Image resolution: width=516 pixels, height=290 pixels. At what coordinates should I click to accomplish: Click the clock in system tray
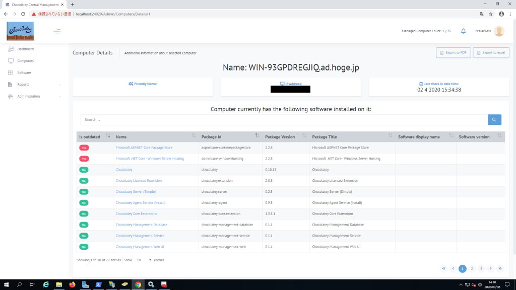492,284
